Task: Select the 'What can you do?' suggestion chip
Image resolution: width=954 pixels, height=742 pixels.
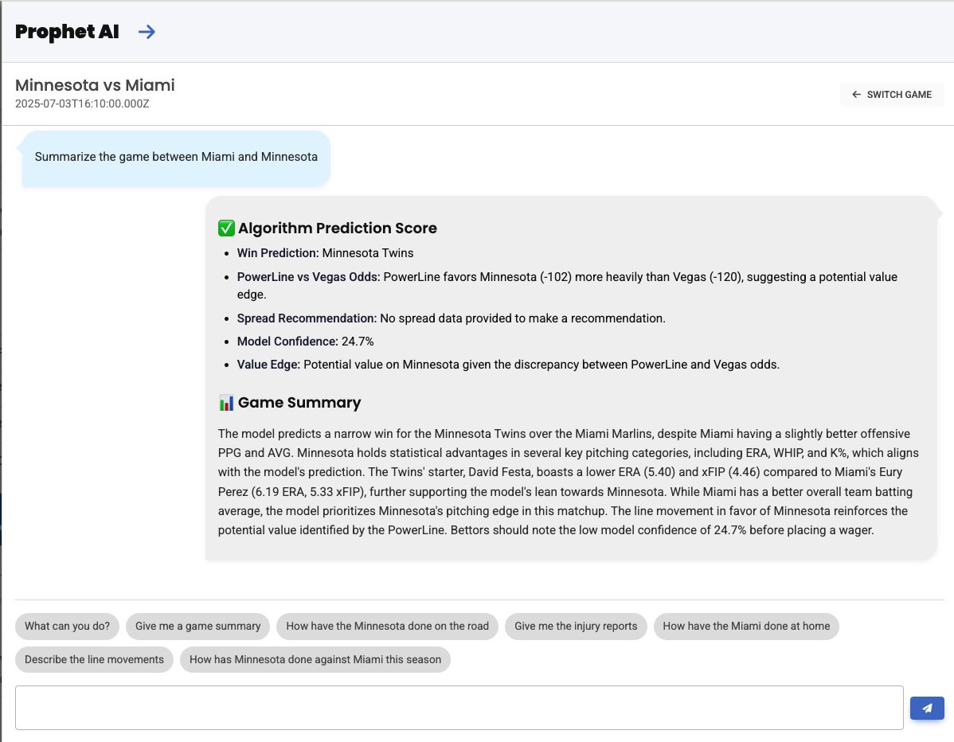Action: (x=67, y=627)
